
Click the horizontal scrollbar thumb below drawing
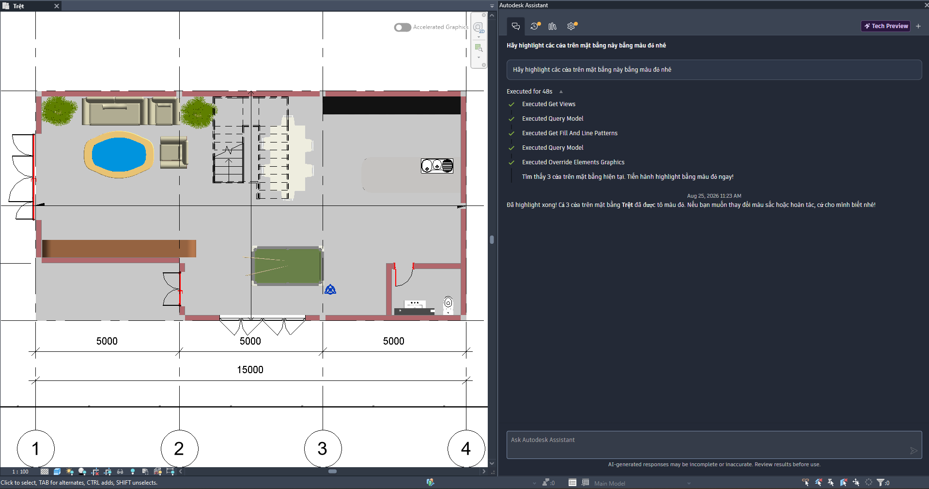[332, 471]
